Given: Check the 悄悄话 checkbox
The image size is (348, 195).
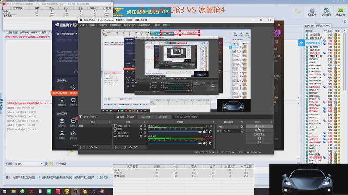Looking at the screenshot, I should pos(57,164).
